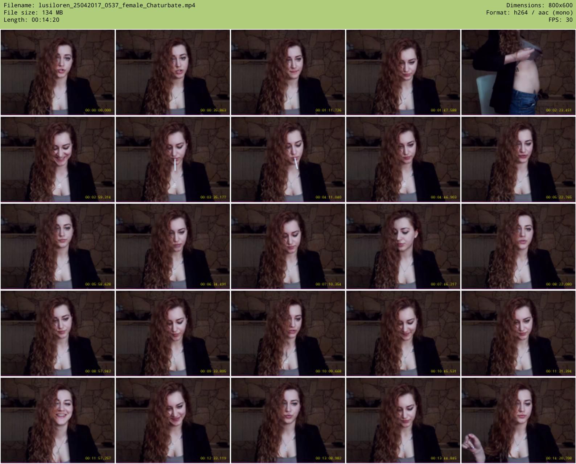Choose the frame at 00:11:21.394
This screenshot has width=576, height=464.
518,333
